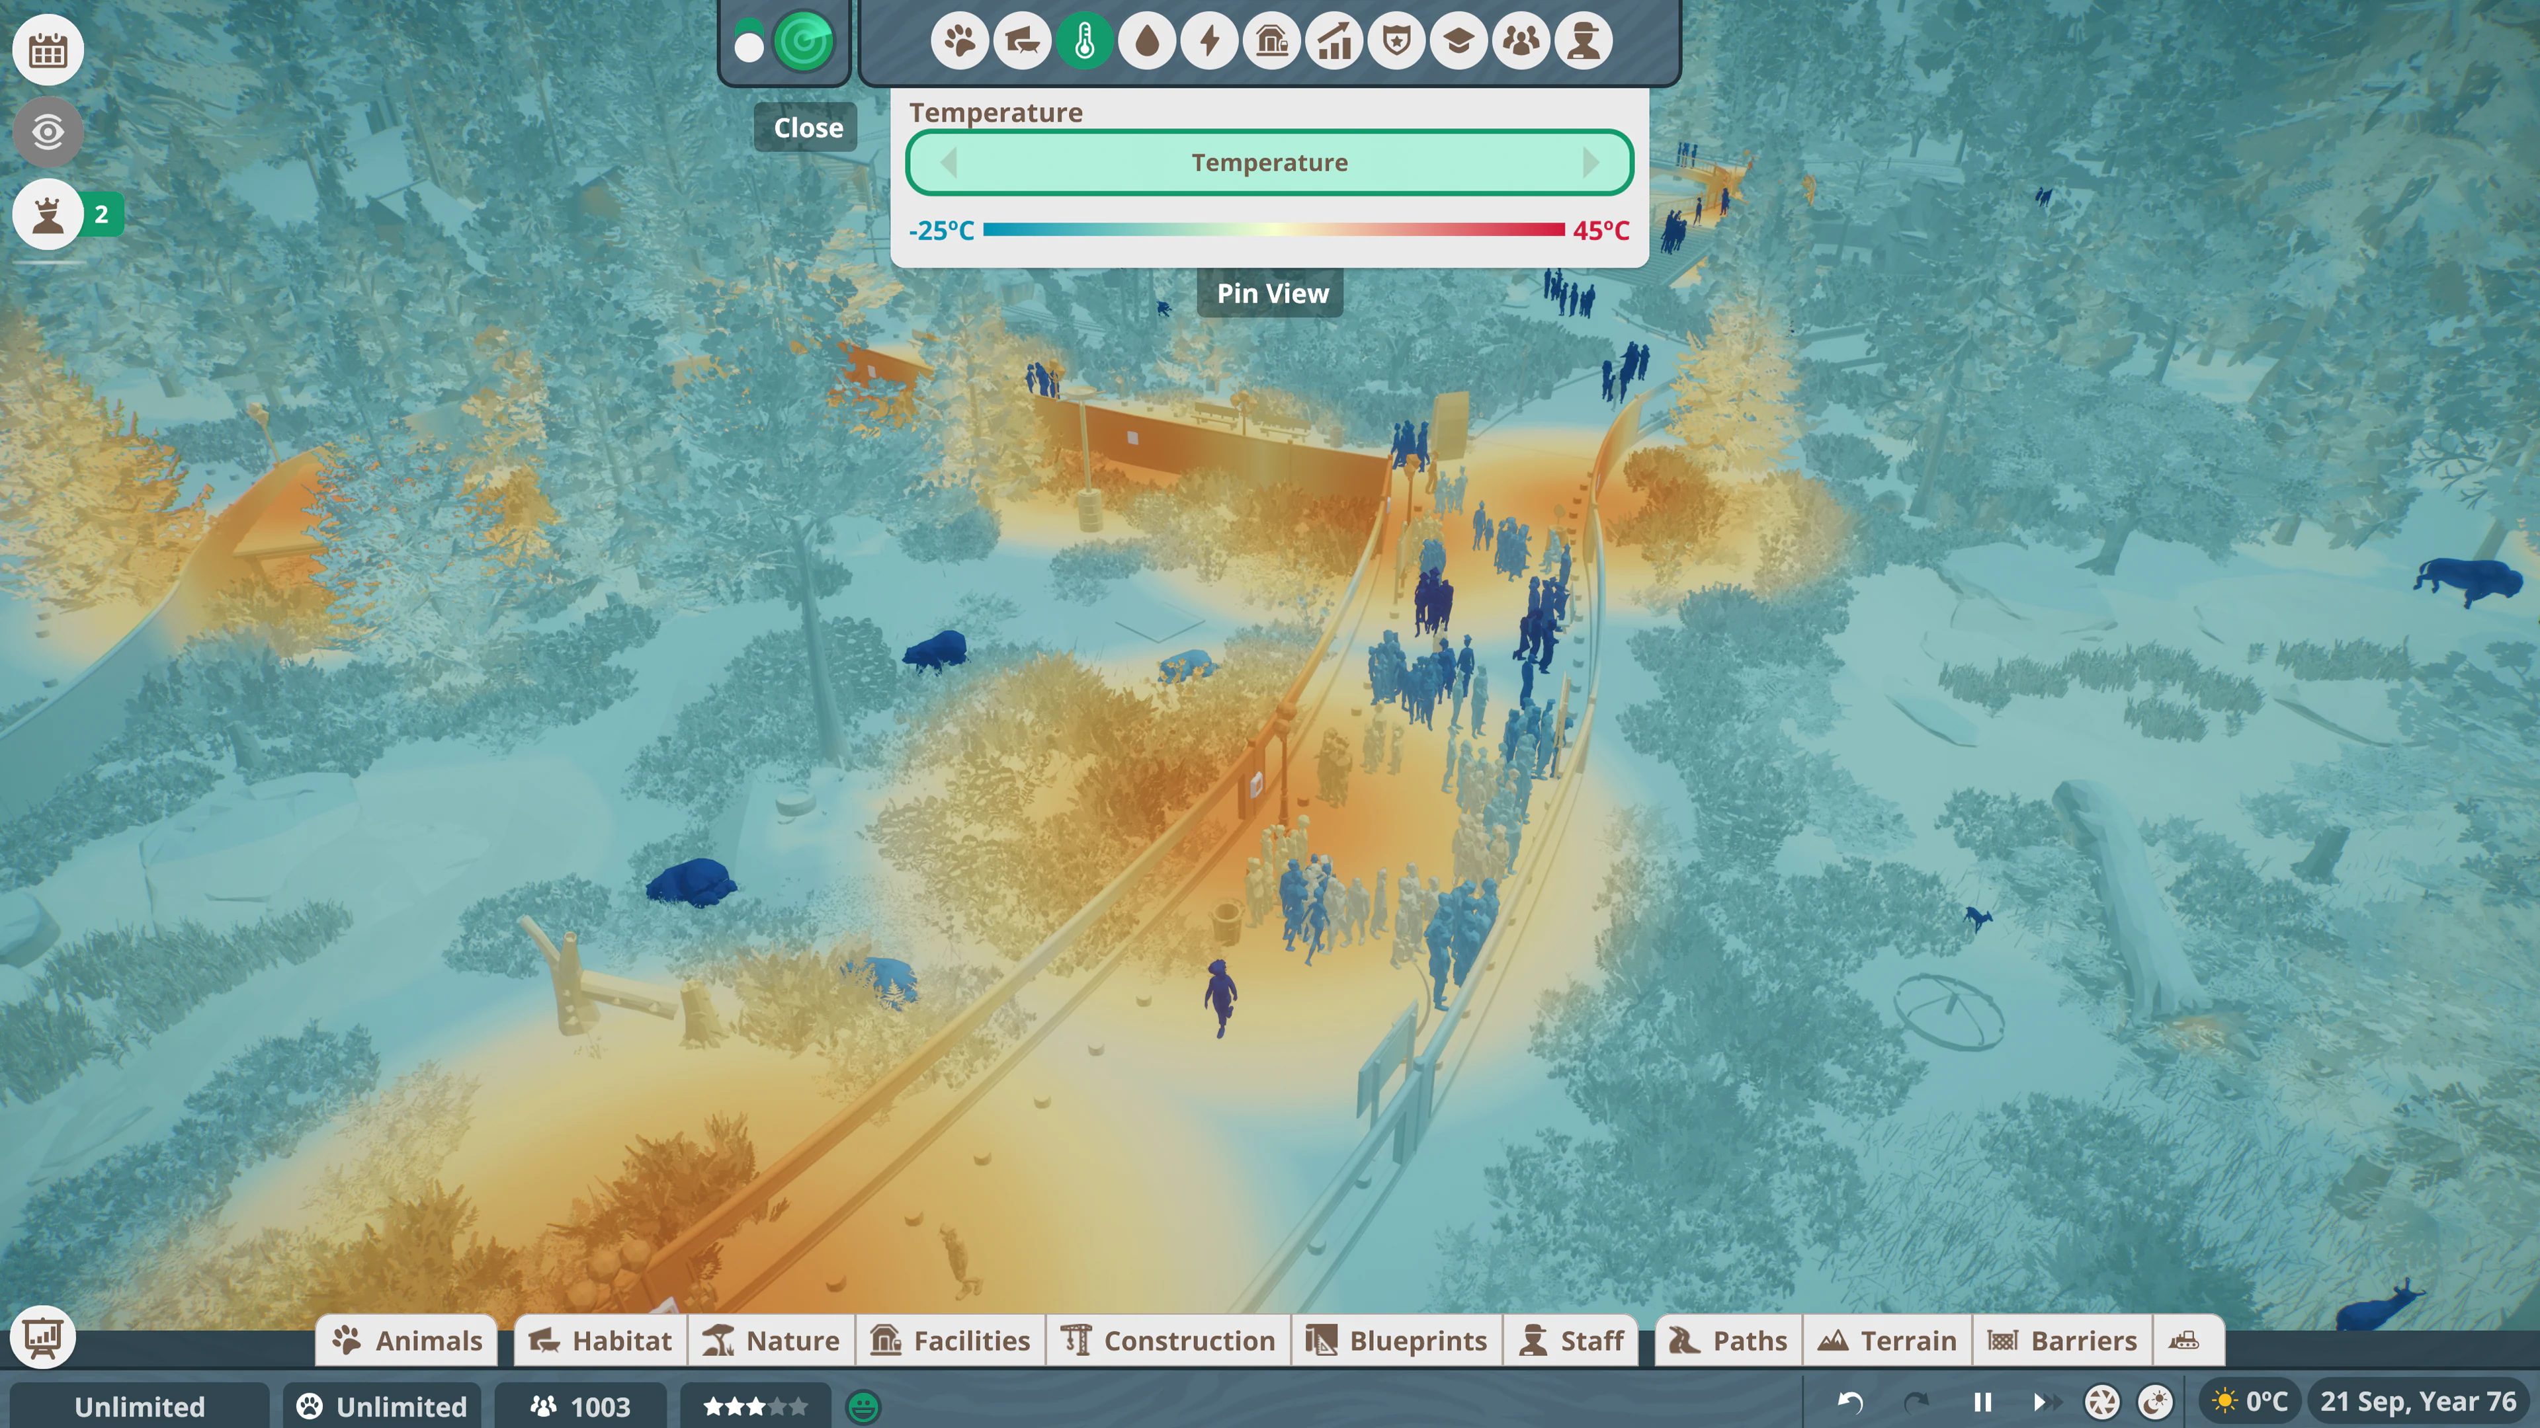The width and height of the screenshot is (2540, 1428).
Task: Open the Temperature heatmap type dropdown
Action: click(1270, 163)
